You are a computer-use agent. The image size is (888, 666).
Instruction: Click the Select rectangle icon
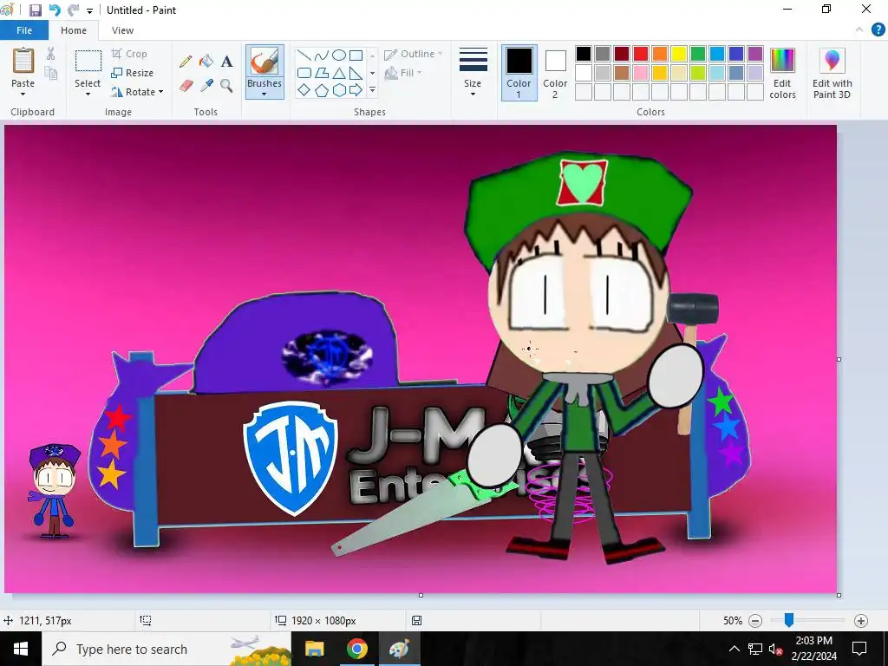(88, 61)
